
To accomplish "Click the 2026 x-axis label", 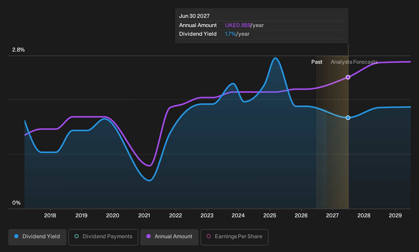I will click(301, 216).
